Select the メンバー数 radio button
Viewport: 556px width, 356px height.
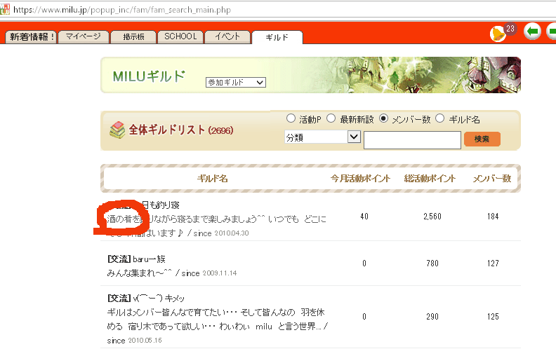(x=383, y=119)
